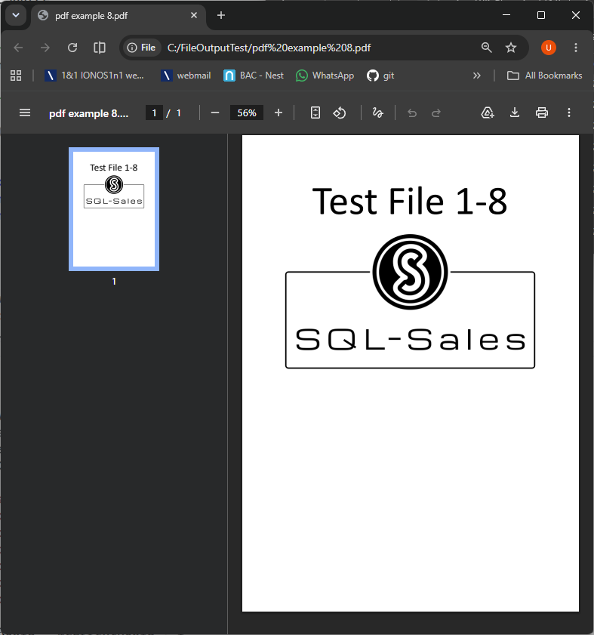Viewport: 594px width, 635px height.
Task: Rotate the PDF counterclockwise
Action: 340,113
